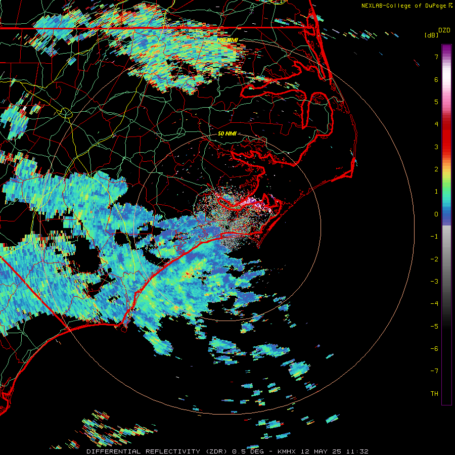
Task: Click the DZD [dB] scale title
Action: point(437,32)
